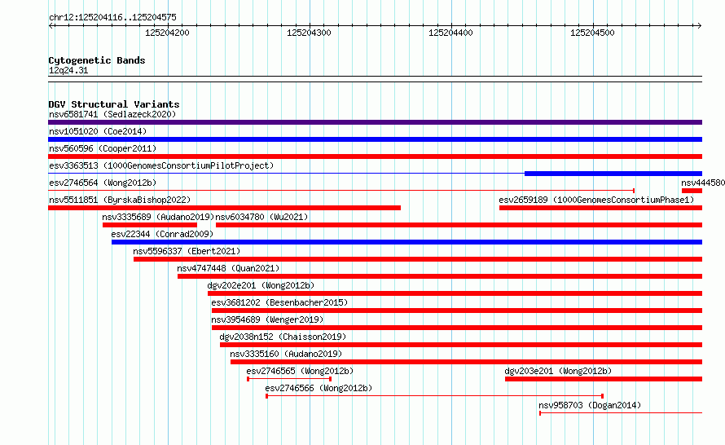Click the esv2746565 short red line
The image size is (725, 445).
(x=289, y=379)
